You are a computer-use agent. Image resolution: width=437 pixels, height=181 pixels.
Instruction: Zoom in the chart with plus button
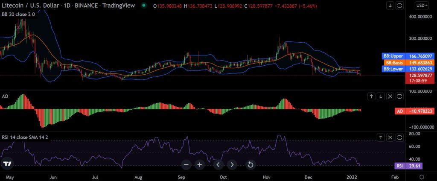coord(200,165)
